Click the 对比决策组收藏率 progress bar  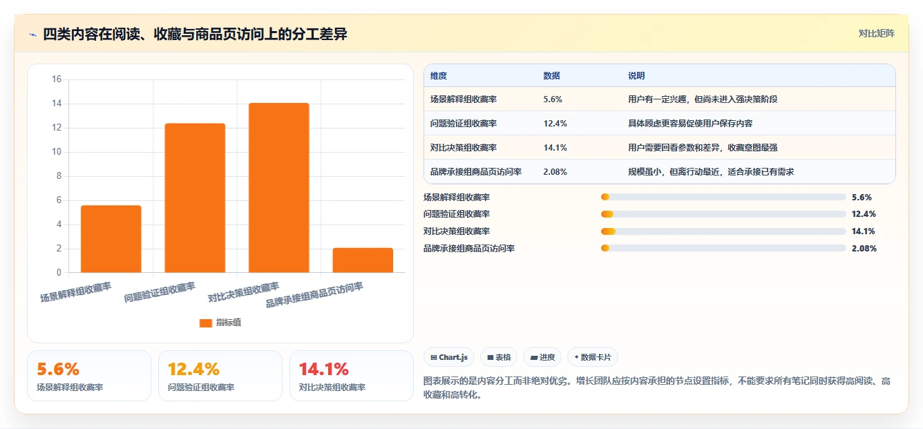tap(723, 231)
